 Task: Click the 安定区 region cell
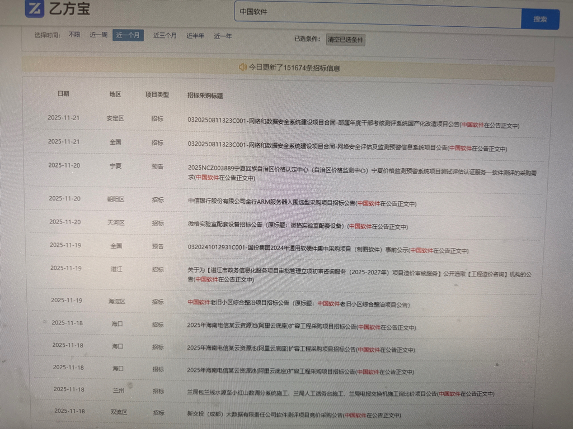pos(115,118)
